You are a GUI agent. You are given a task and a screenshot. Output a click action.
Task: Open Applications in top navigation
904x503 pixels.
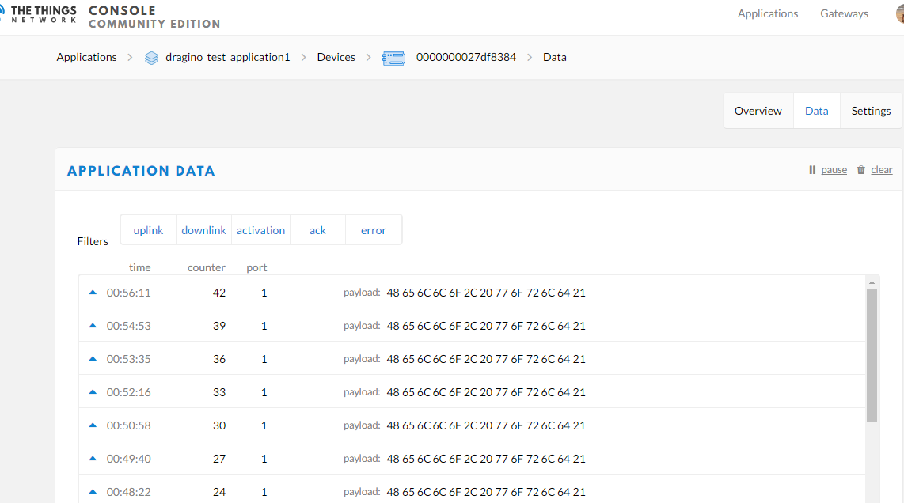point(768,13)
